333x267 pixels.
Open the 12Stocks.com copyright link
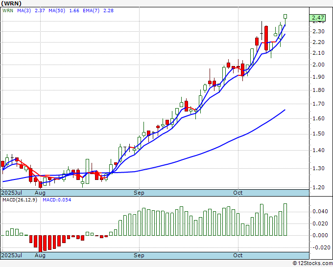click(312, 264)
